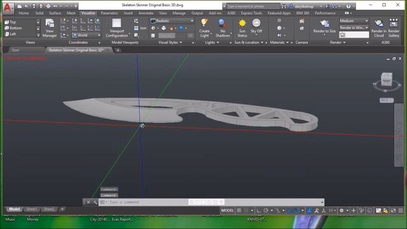Click the Sky Off button
This screenshot has width=407, height=229.
(x=256, y=26)
